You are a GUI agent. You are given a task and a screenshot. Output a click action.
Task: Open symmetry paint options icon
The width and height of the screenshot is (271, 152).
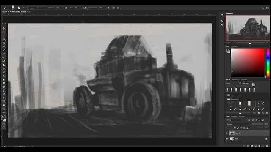point(119,8)
